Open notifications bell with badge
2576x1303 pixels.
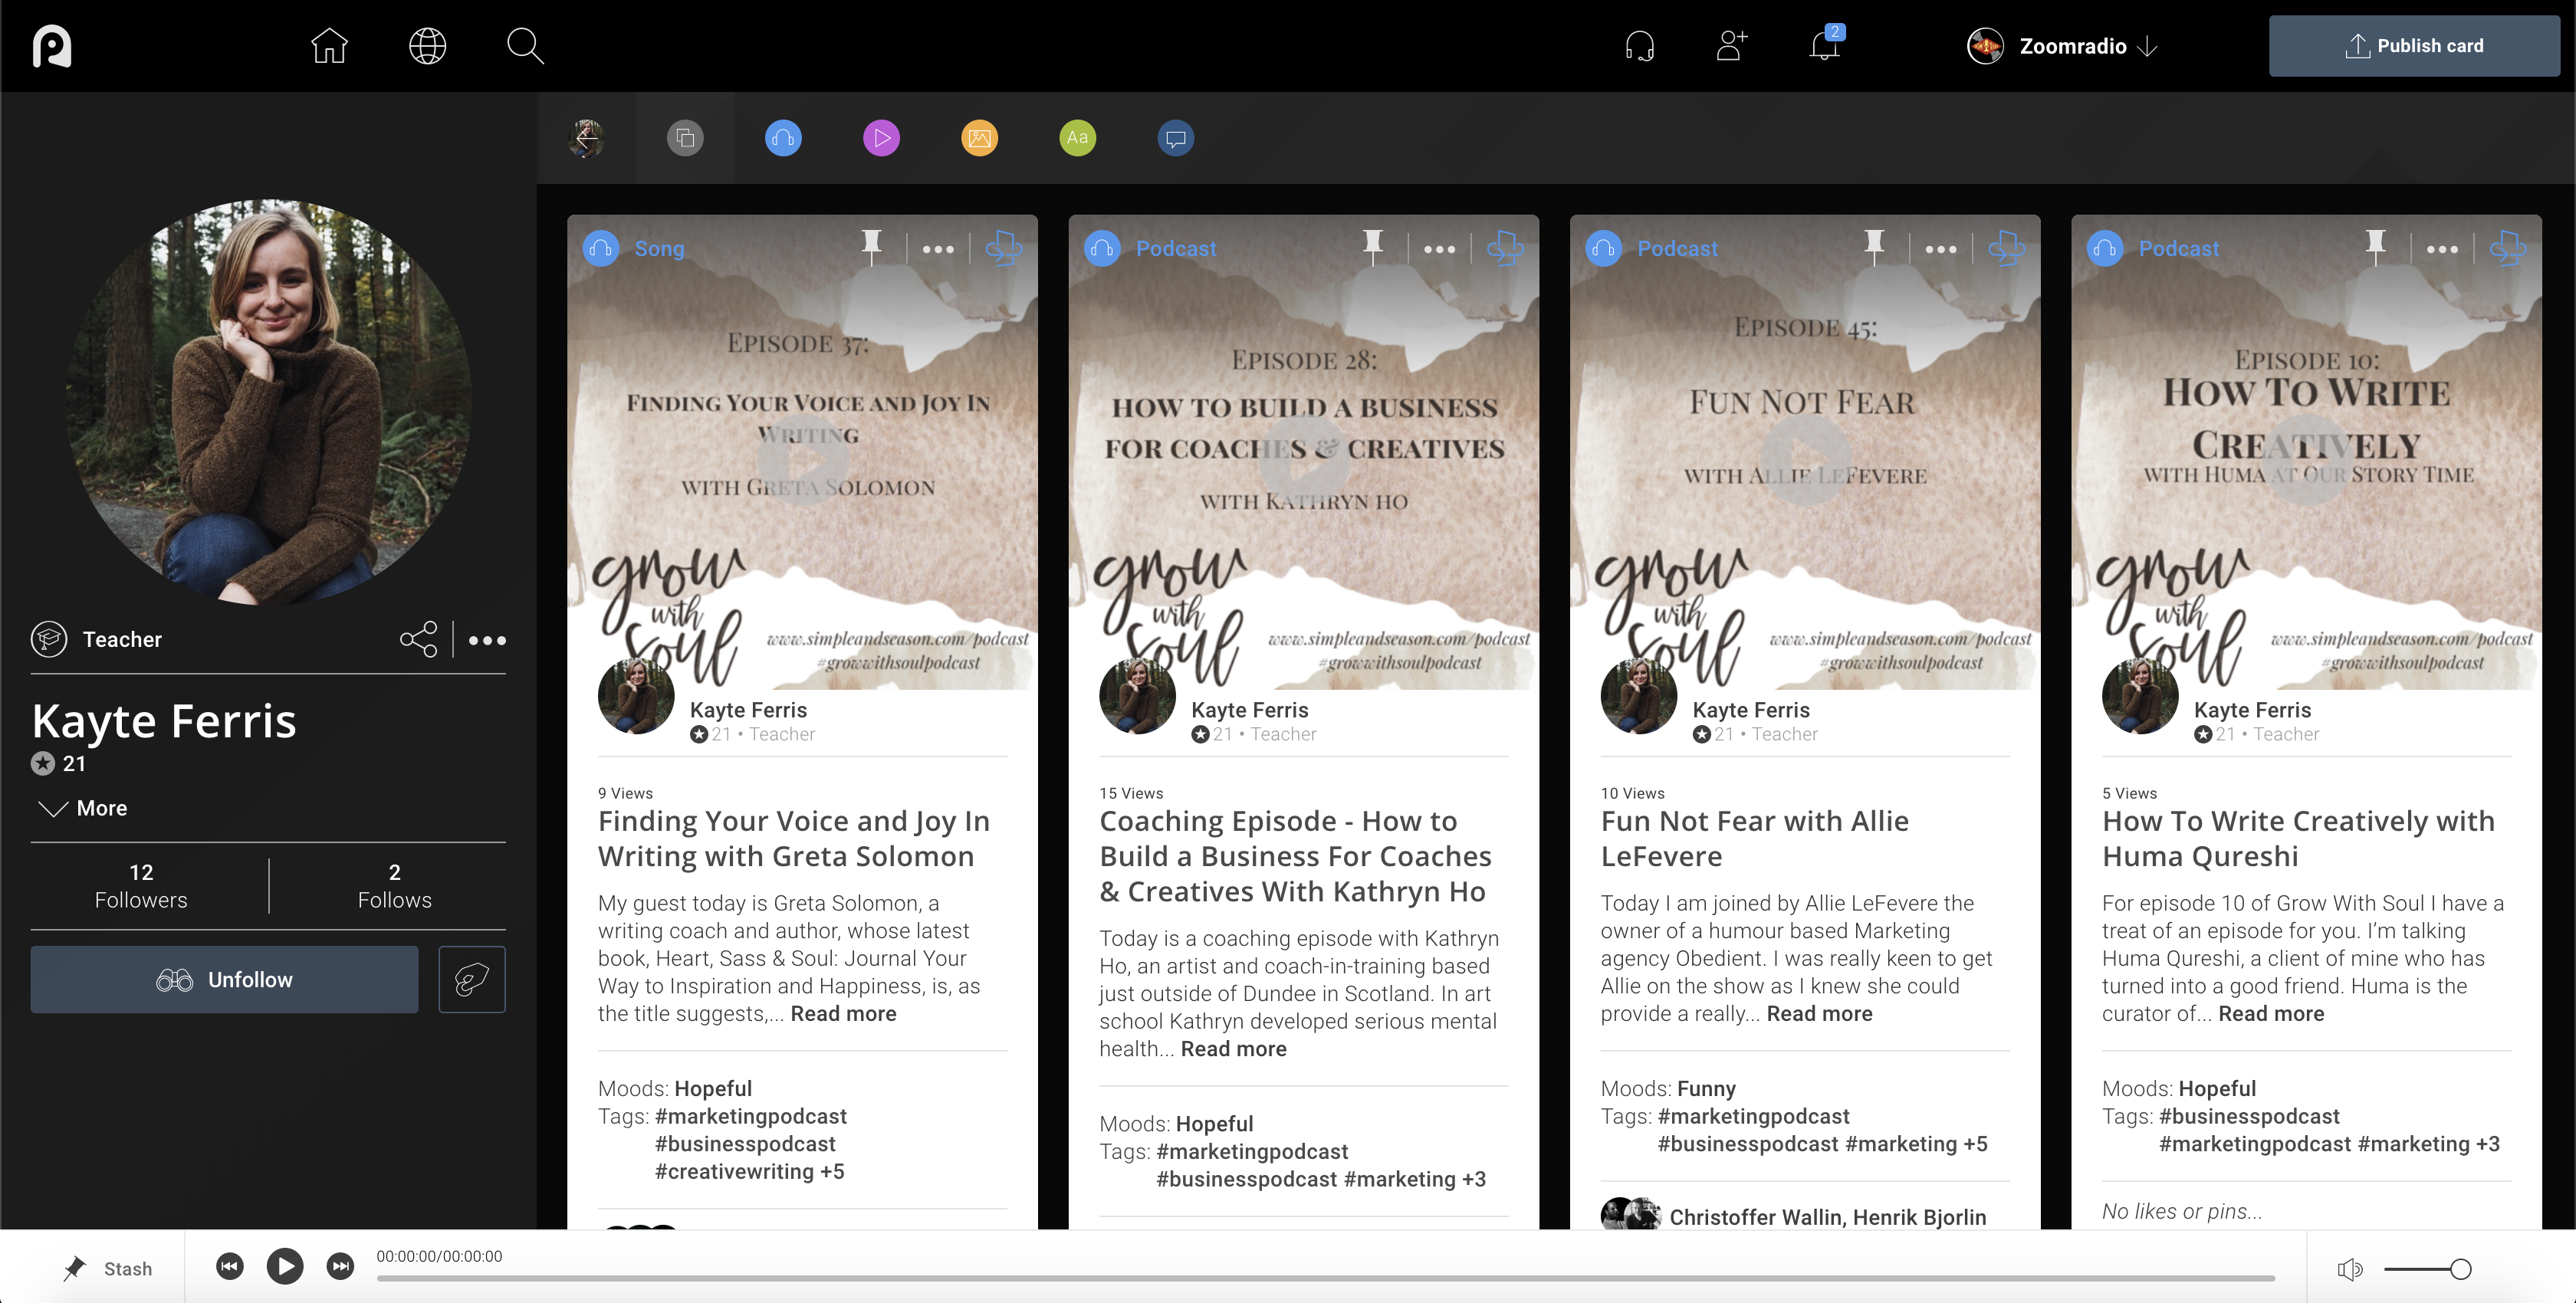(x=1824, y=46)
